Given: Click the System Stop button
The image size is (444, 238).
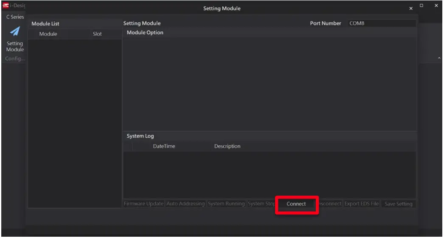Looking at the screenshot, I should pyautogui.click(x=261, y=204).
